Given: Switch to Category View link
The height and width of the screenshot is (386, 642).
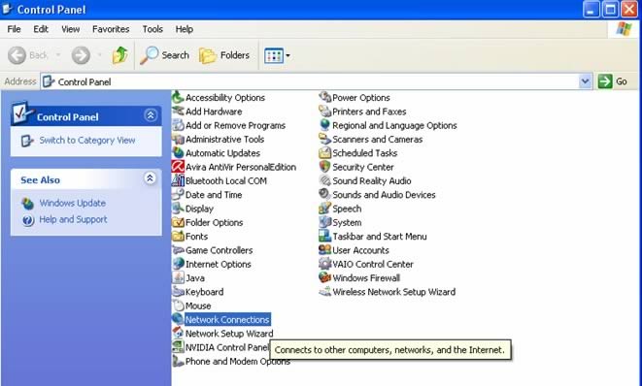Looking at the screenshot, I should pyautogui.click(x=87, y=141).
